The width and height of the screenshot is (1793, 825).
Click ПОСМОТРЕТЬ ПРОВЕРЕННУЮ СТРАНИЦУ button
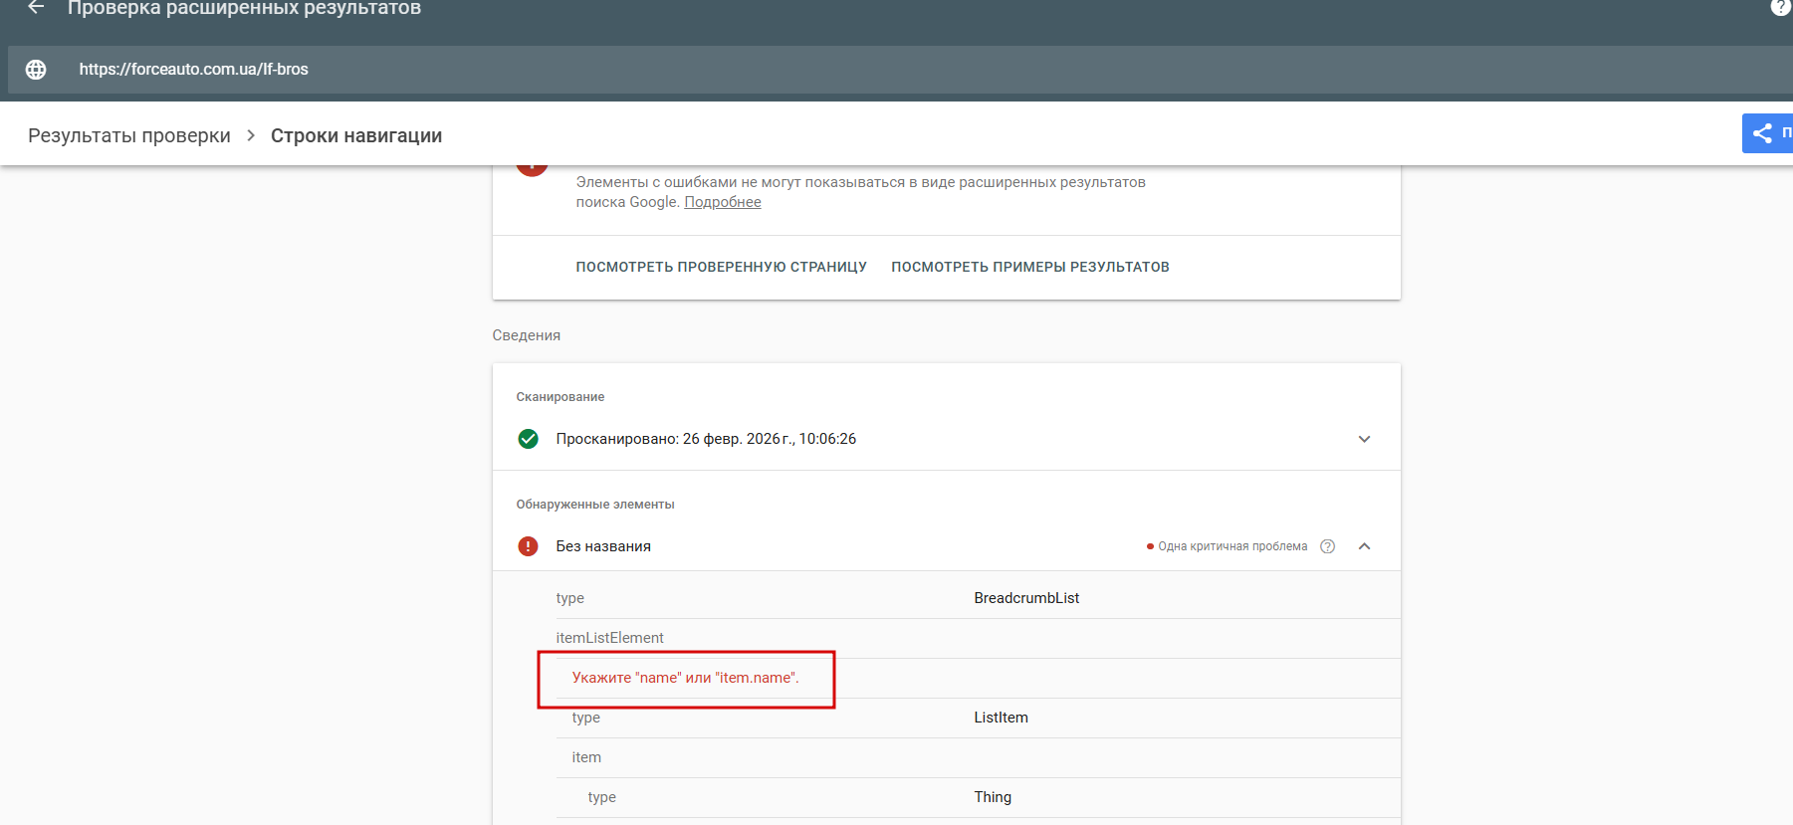coord(722,267)
